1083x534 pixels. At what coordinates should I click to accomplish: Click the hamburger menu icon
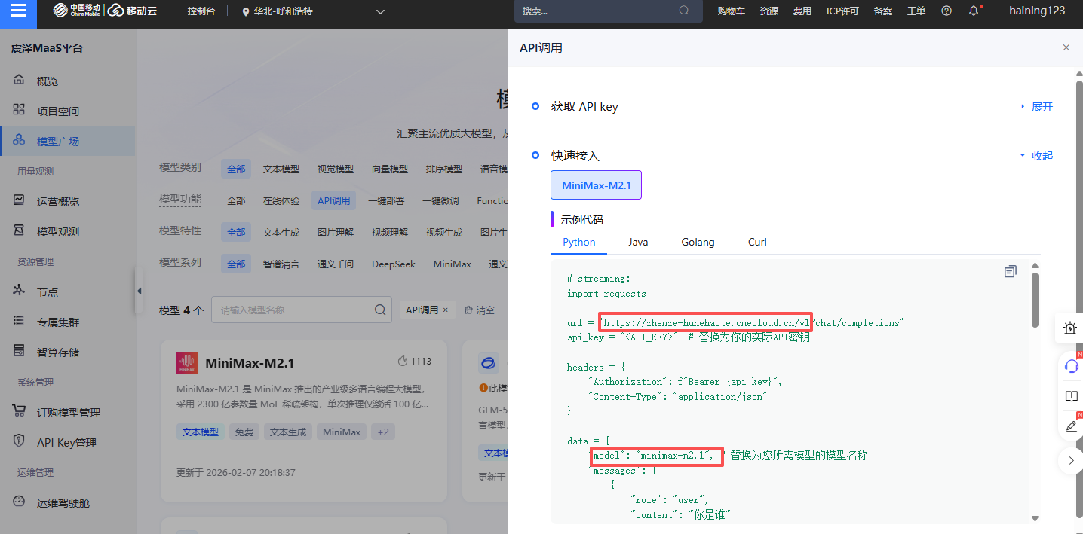tap(18, 11)
